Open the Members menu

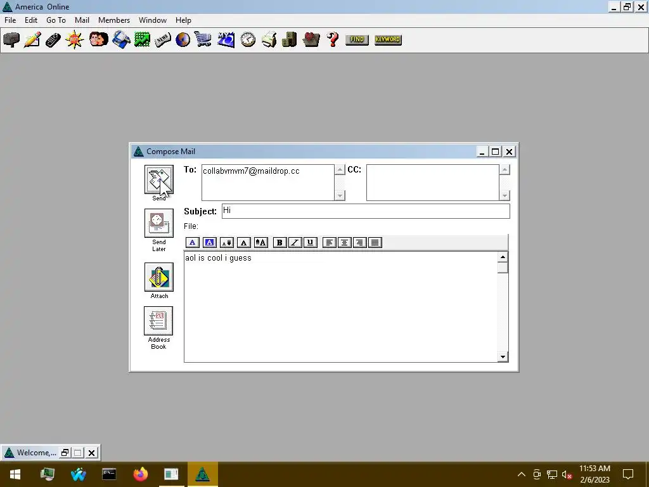[x=114, y=20]
